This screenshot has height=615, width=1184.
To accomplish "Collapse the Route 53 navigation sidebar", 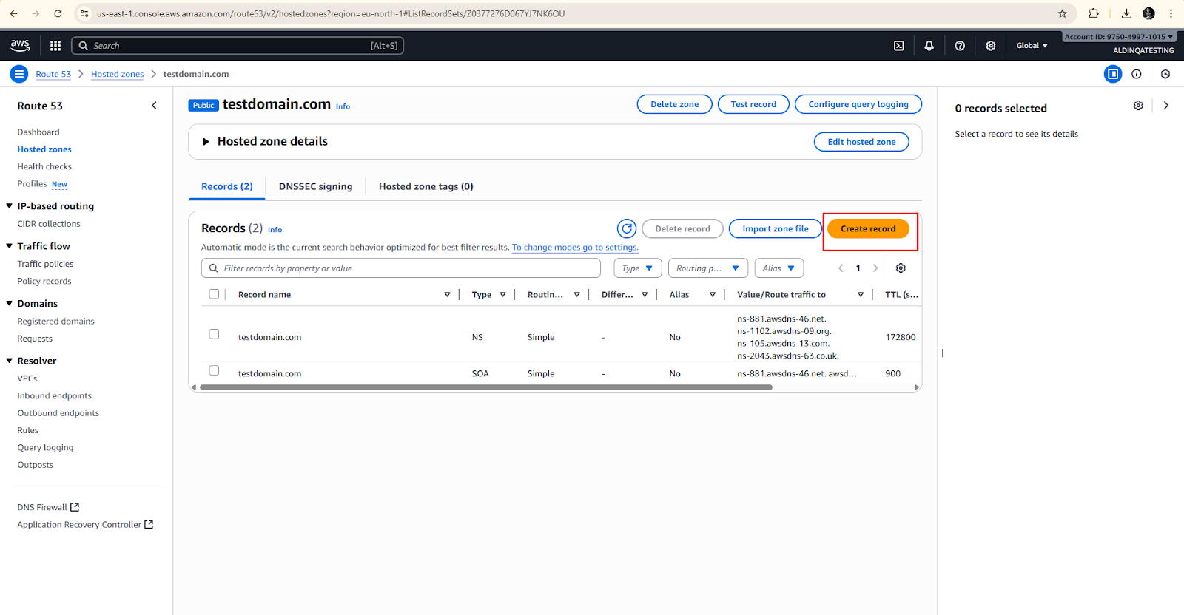I will pyautogui.click(x=154, y=106).
